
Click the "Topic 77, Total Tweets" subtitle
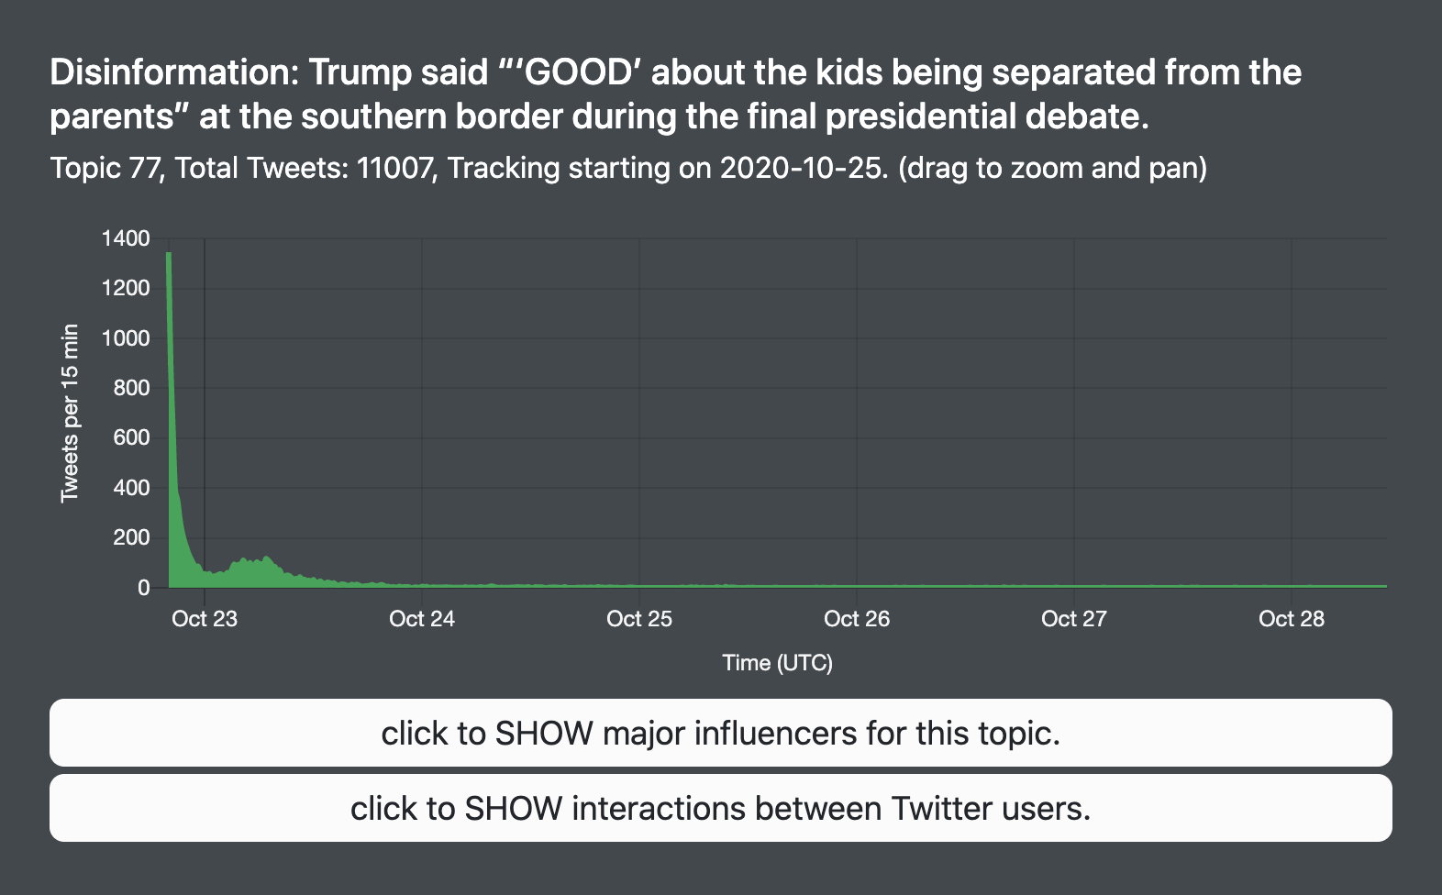tap(628, 168)
